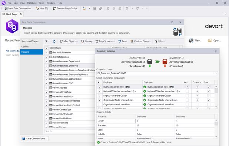This screenshot has height=146, width=229.
Task: Click the Length property cell
Action: pos(116,121)
